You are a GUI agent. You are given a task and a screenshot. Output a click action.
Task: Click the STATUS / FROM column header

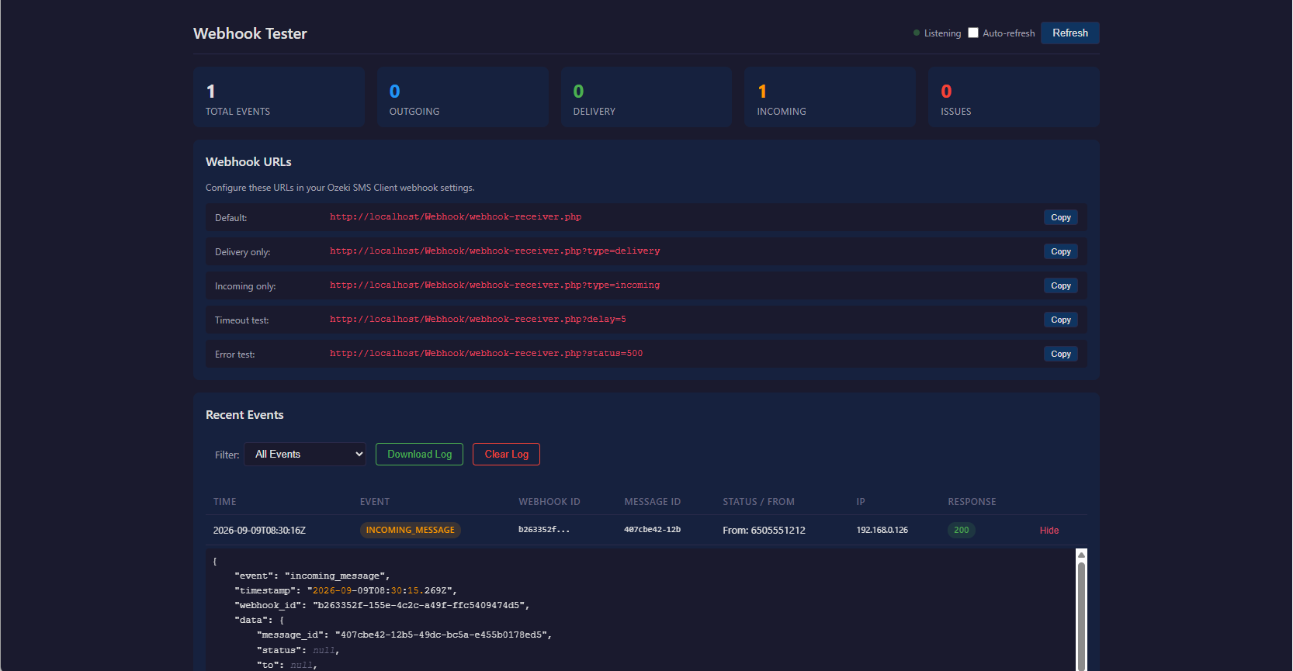[758, 502]
